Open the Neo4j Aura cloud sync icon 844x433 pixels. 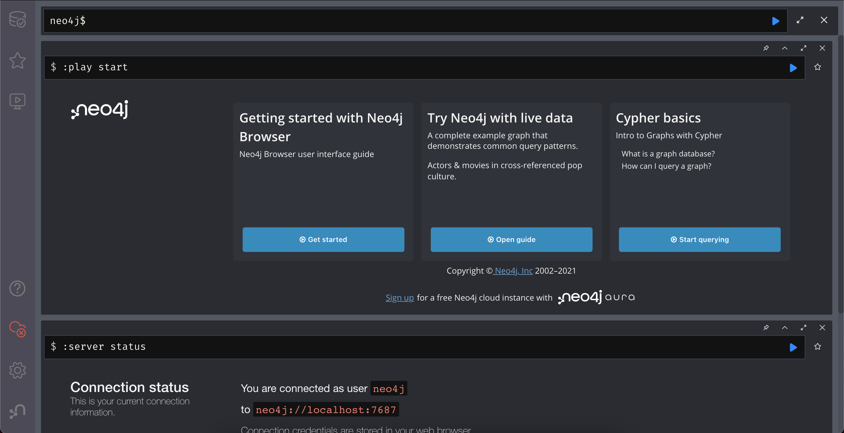17,329
